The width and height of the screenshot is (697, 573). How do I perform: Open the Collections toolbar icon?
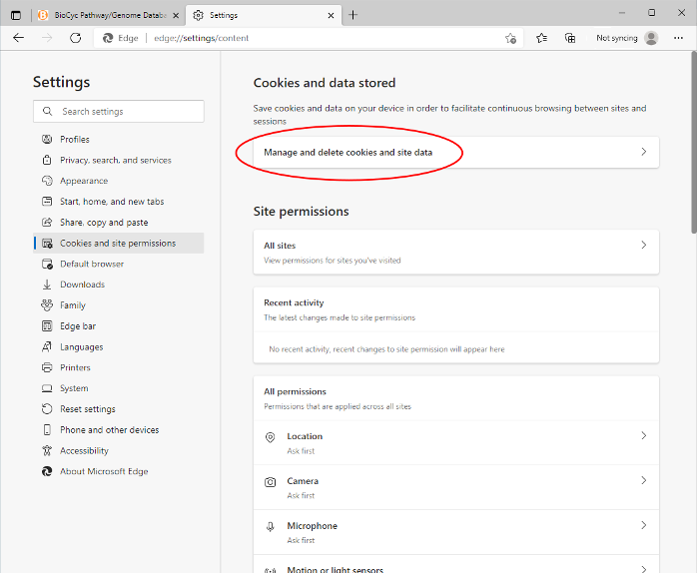click(570, 38)
